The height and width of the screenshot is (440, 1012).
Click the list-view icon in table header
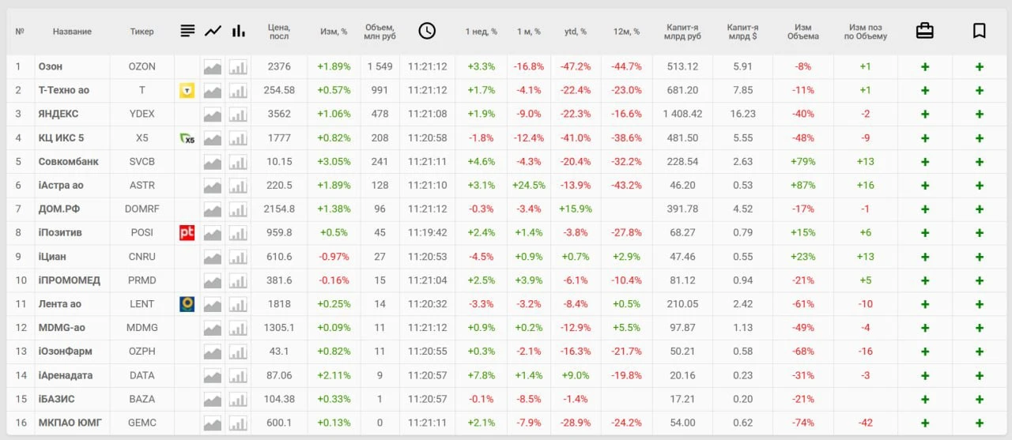187,31
